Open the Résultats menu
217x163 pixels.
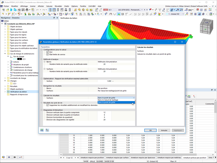pyautogui.click(x=58, y=6)
